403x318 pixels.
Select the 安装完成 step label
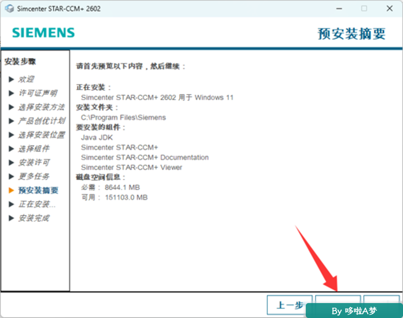(34, 218)
